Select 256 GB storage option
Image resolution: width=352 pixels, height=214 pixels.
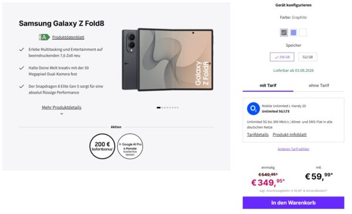282,57
